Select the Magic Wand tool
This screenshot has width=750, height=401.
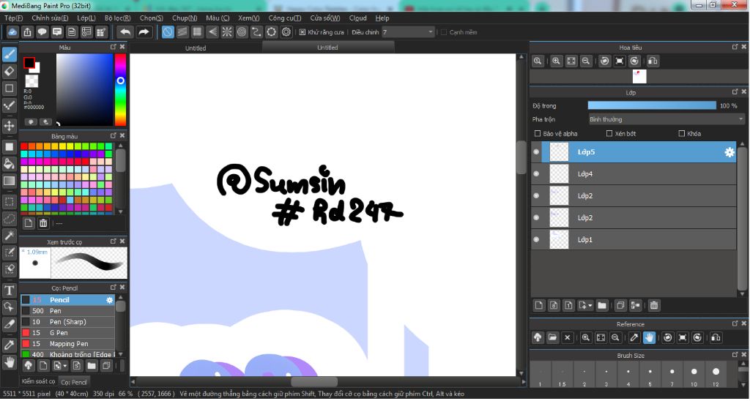point(9,236)
